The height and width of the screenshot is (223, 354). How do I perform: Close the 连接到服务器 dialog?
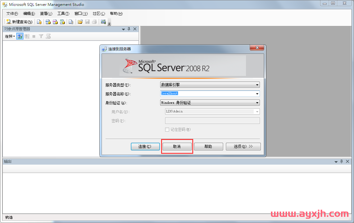[257, 48]
